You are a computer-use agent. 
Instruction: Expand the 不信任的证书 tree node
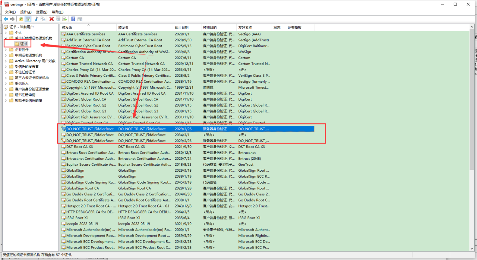click(6, 72)
